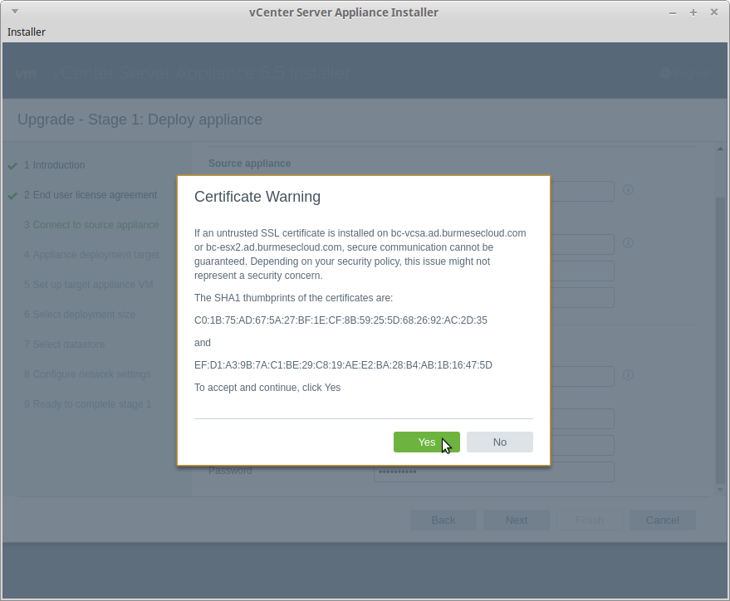Screen dimensions: 730x601
Task: Minimize the installer window
Action: tap(672, 12)
